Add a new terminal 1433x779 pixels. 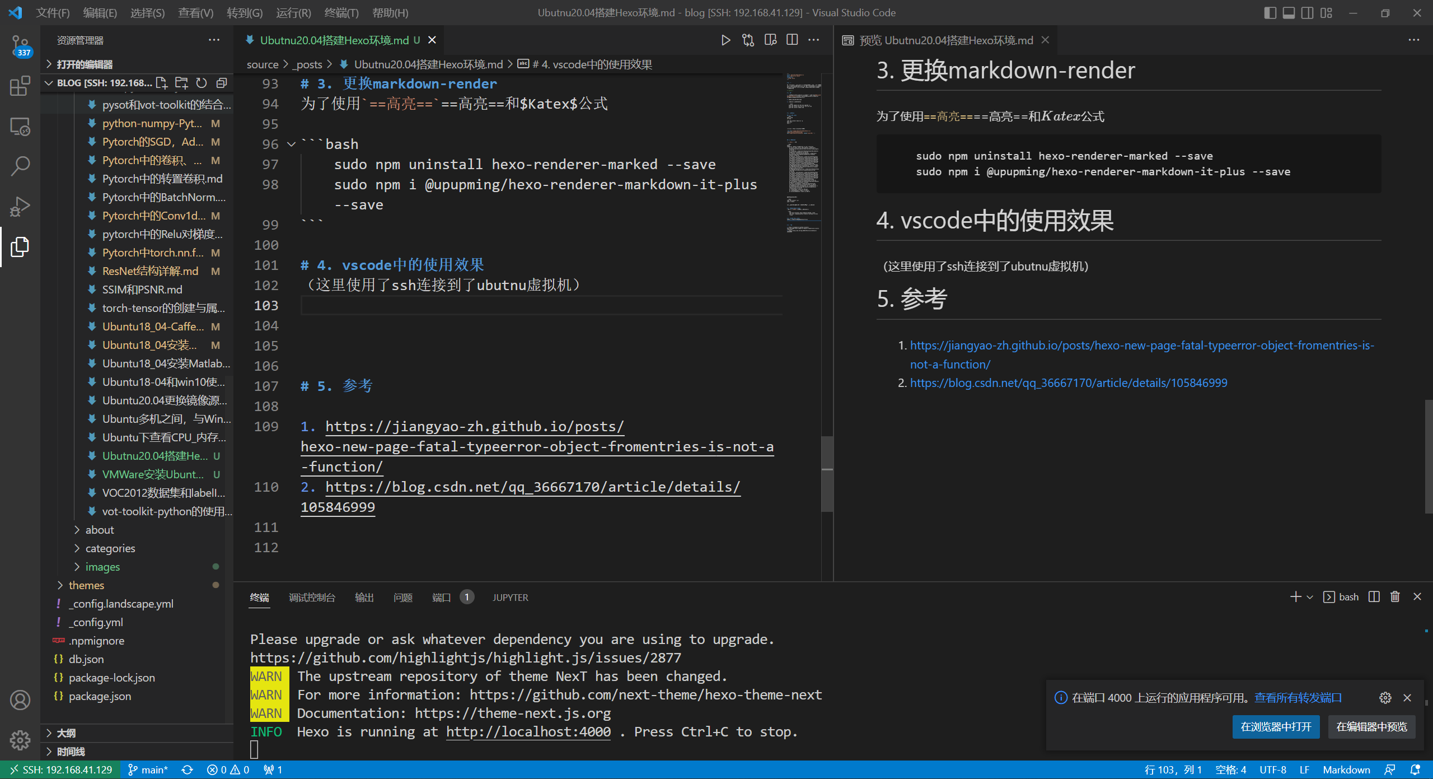pyautogui.click(x=1295, y=597)
